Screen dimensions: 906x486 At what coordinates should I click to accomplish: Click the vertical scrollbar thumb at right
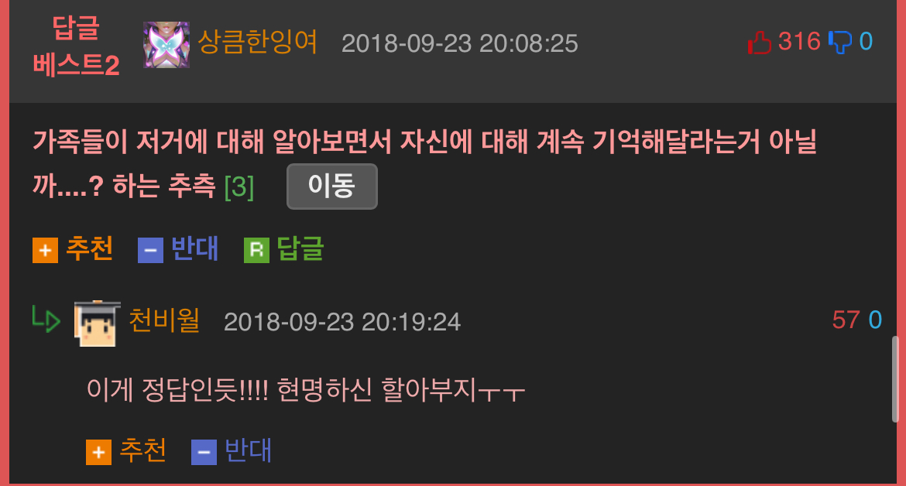[x=895, y=379]
